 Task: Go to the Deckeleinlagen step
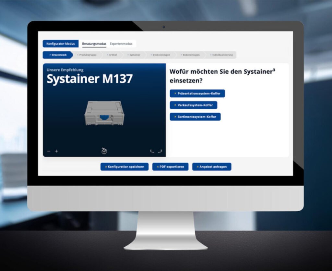pos(160,55)
